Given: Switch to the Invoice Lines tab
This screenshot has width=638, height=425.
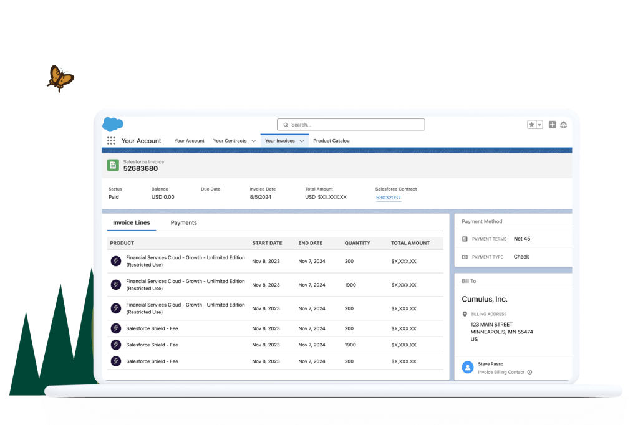Looking at the screenshot, I should [132, 223].
